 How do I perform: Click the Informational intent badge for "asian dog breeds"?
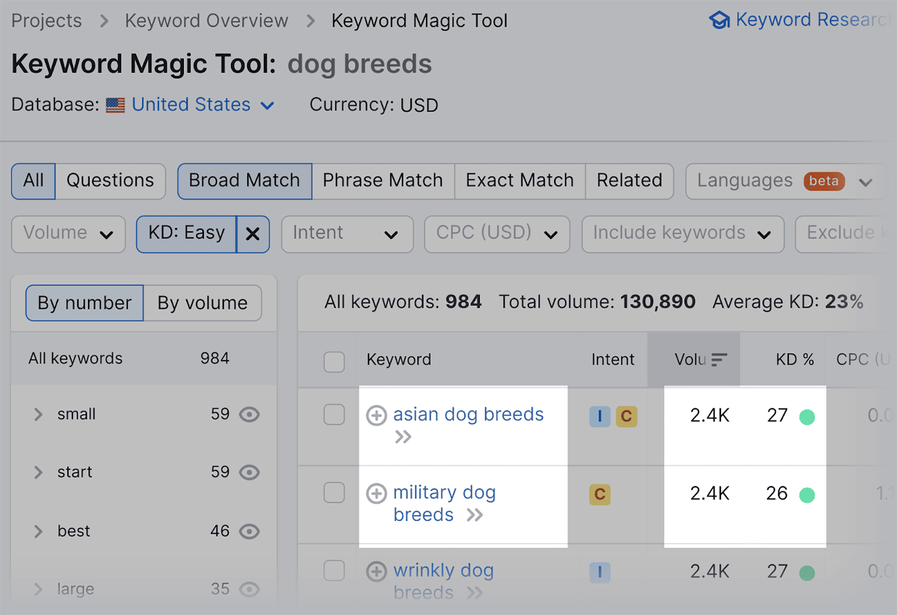point(599,416)
